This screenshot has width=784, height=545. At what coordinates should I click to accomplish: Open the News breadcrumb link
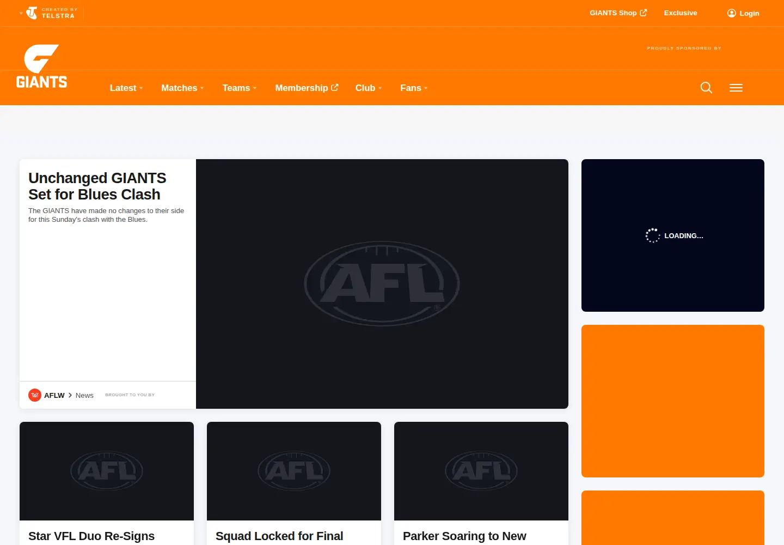[84, 395]
